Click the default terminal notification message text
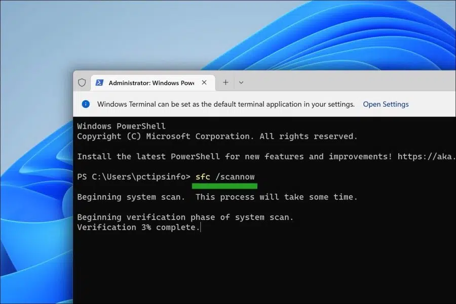Image resolution: width=456 pixels, height=304 pixels. (226, 104)
